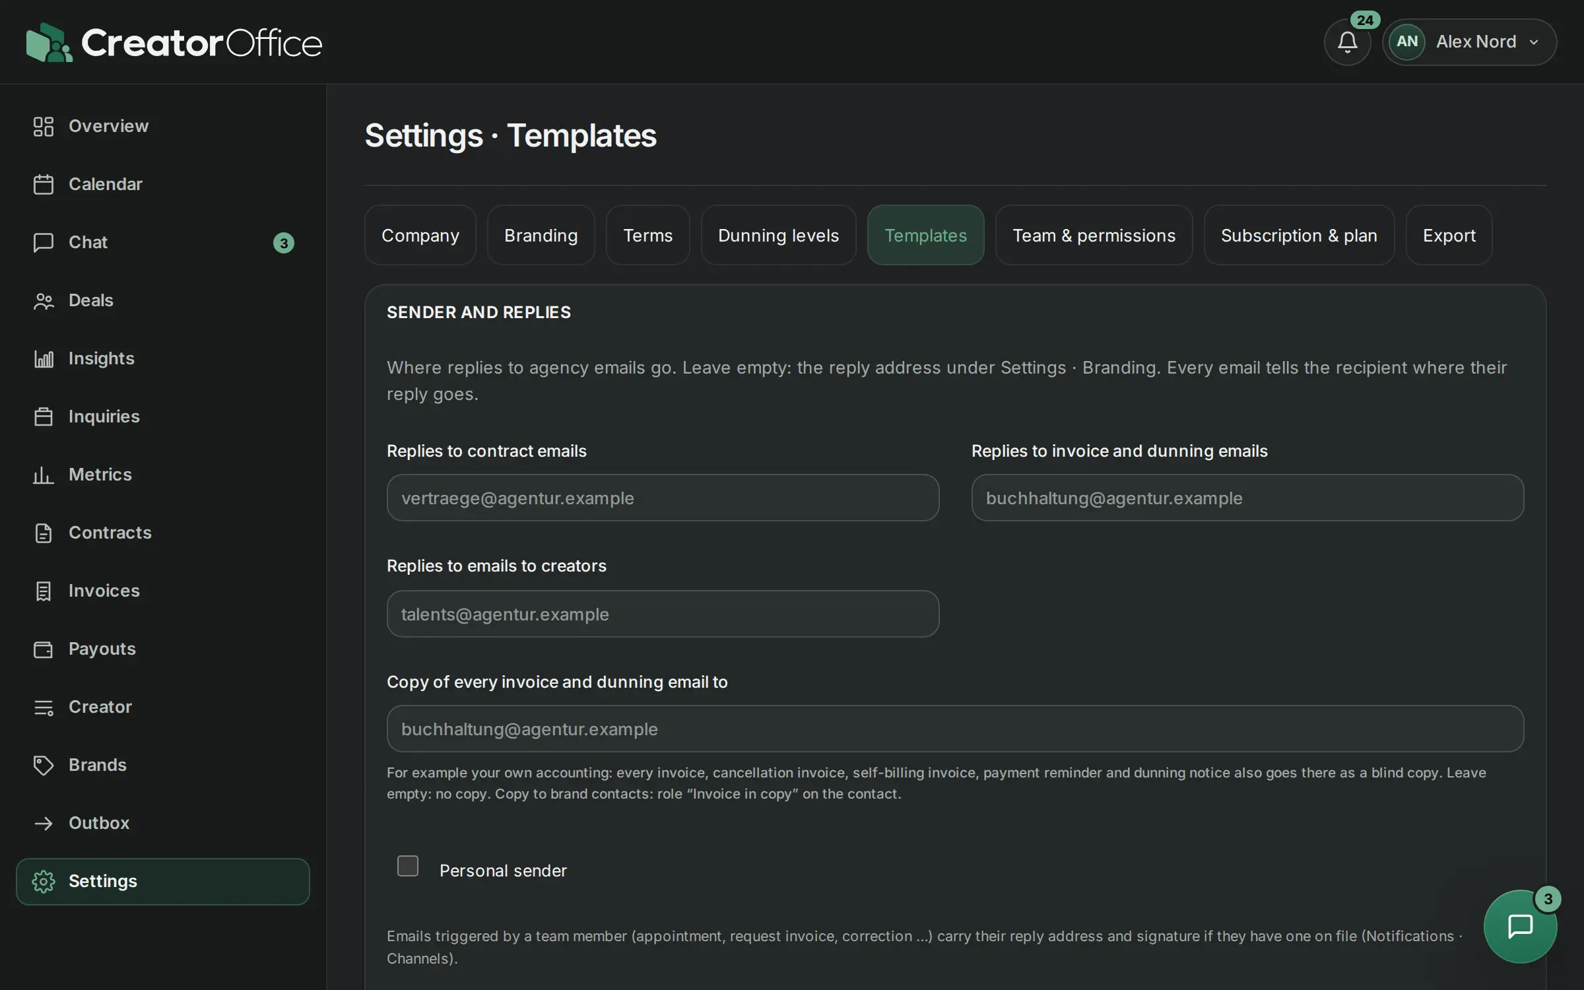Click the Chat unread badge showing 3
Viewport: 1584px width, 990px height.
[284, 243]
